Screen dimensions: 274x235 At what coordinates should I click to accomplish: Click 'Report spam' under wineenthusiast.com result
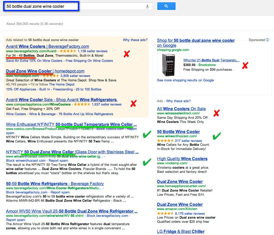58,160
